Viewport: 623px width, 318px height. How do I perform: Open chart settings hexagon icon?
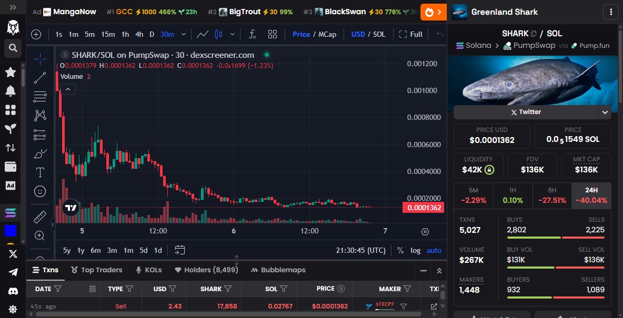(425, 231)
